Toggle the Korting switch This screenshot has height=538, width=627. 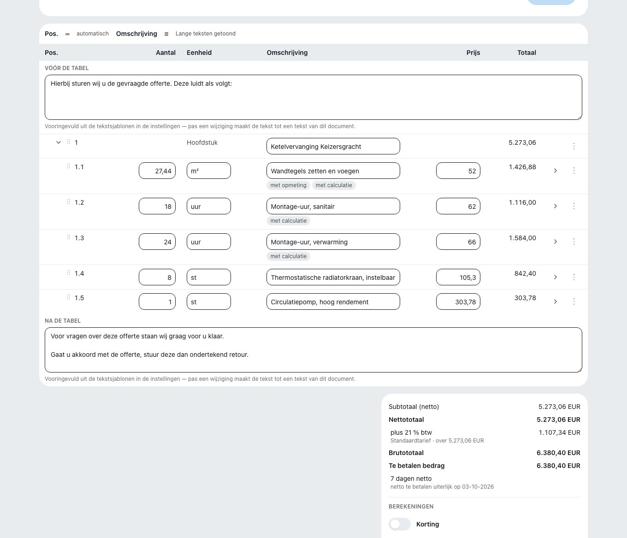tap(400, 524)
